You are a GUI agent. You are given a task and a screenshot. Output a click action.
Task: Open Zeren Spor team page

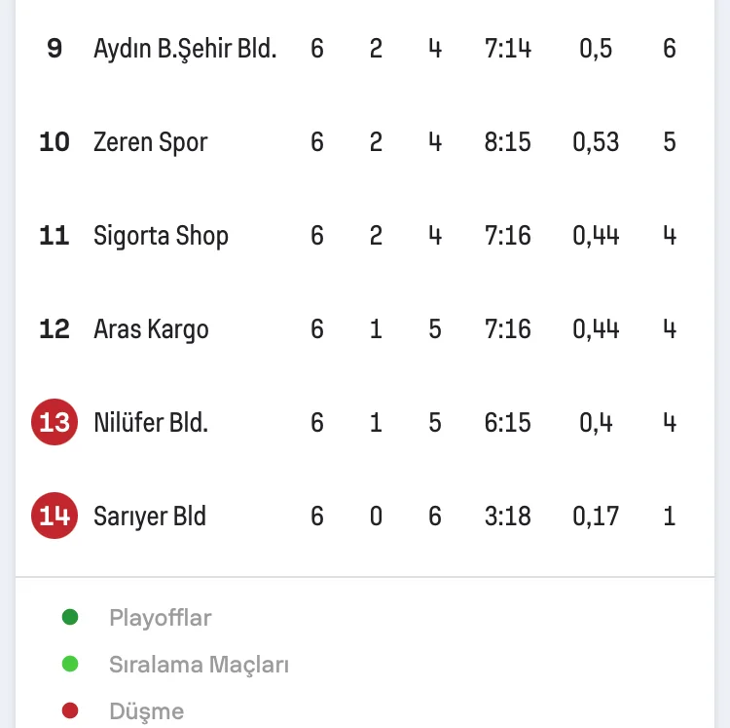coord(150,142)
